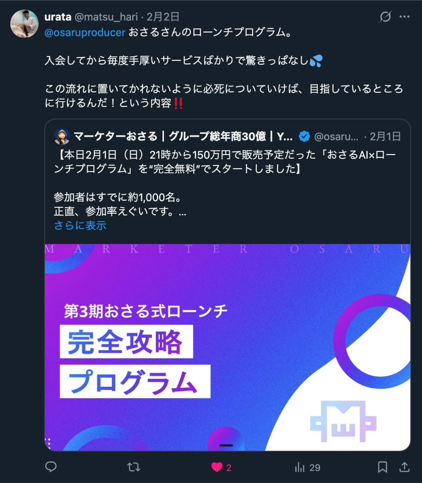Expand quoted post with さらに表示
The height and width of the screenshot is (483, 422).
tap(80, 225)
